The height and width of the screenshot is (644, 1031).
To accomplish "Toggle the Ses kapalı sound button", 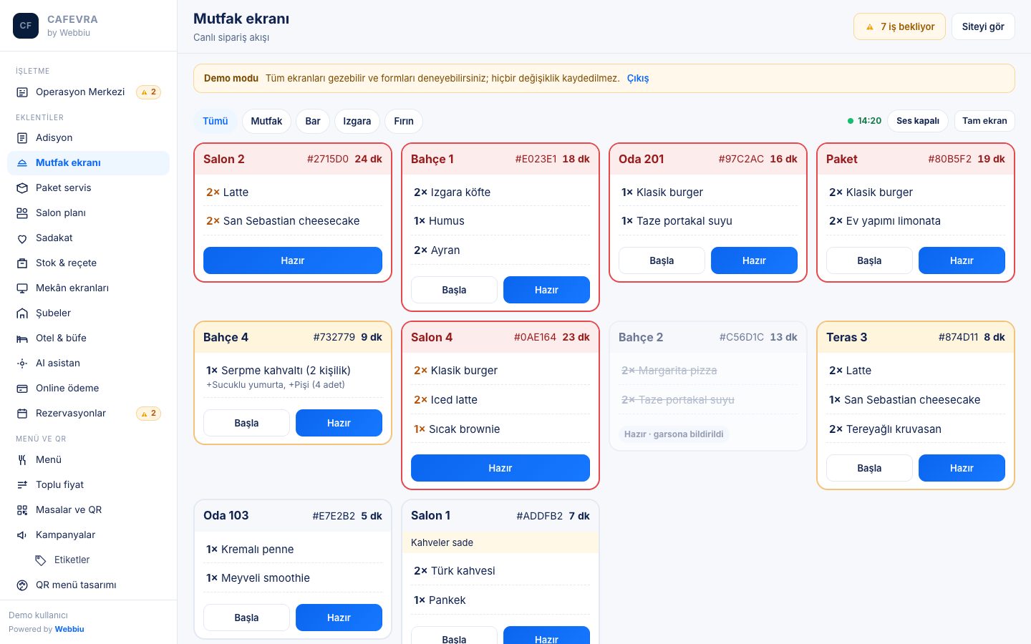I will tap(918, 121).
